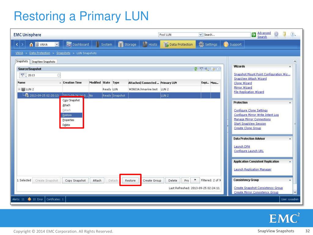Sort by the State column header

tap(107, 83)
